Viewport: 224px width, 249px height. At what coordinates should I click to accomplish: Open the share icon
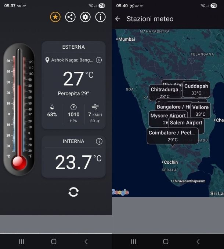70,17
